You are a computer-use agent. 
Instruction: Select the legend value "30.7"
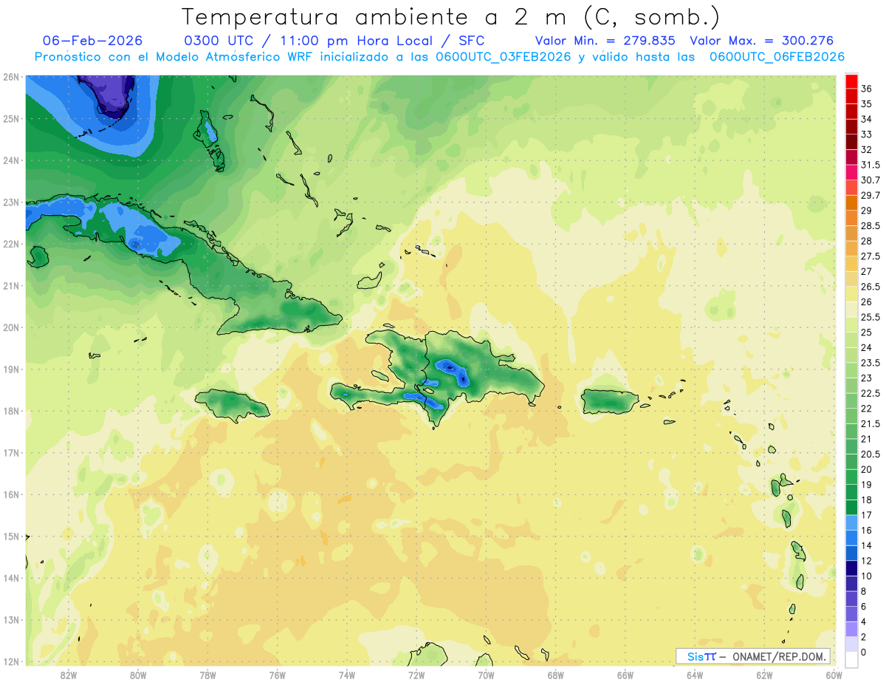[x=870, y=180]
